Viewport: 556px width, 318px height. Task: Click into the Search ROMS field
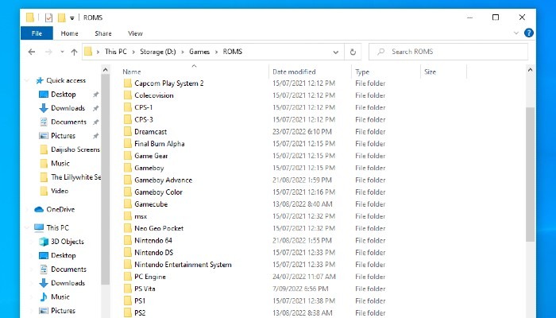click(448, 52)
